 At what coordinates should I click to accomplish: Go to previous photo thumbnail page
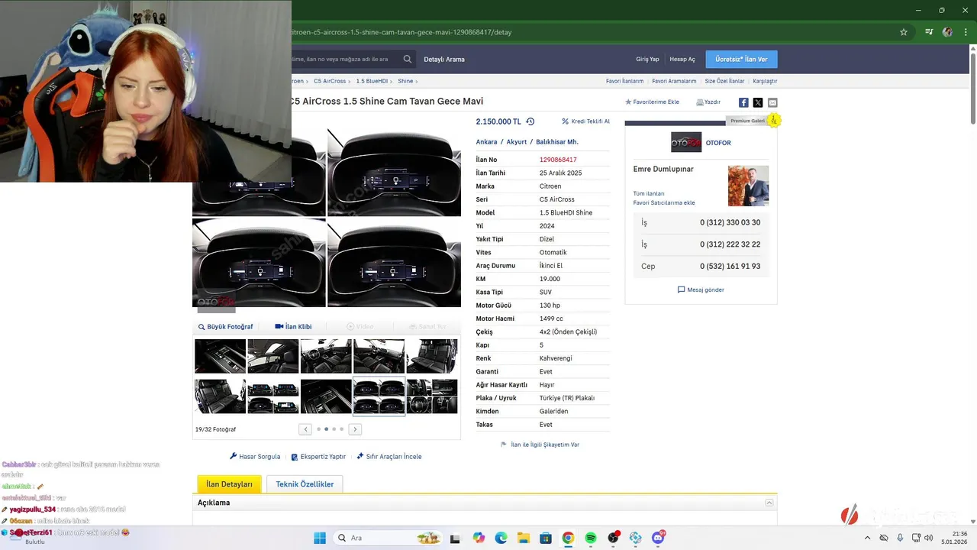point(305,429)
